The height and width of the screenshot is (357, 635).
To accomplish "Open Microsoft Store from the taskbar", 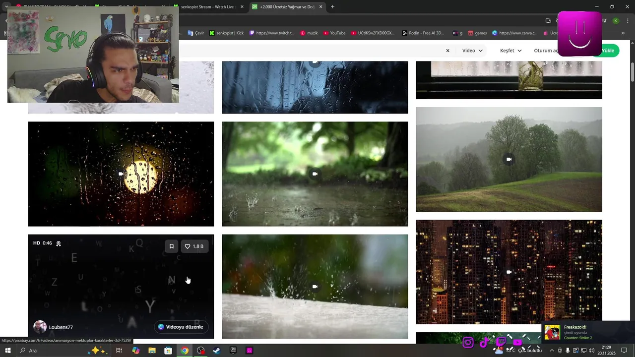I will [168, 351].
